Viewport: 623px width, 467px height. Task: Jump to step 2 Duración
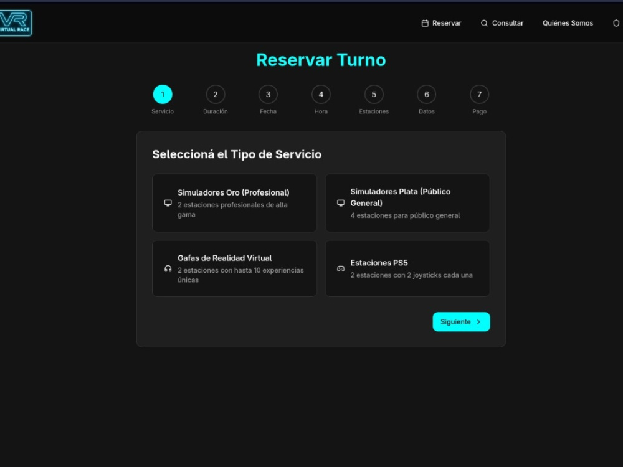point(216,95)
